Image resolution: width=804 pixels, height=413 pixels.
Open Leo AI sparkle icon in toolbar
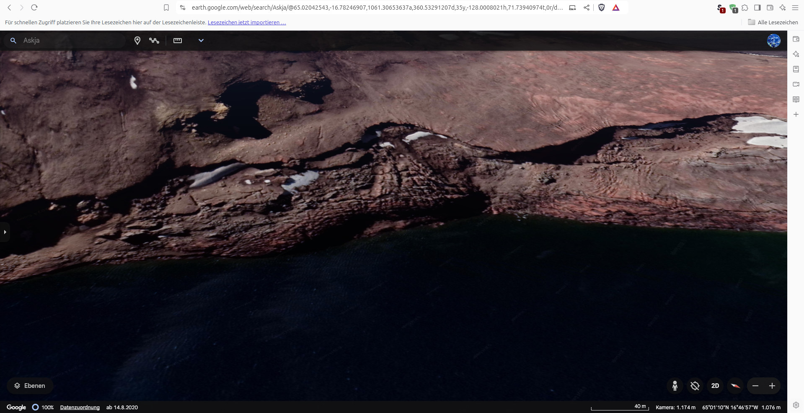pyautogui.click(x=783, y=8)
